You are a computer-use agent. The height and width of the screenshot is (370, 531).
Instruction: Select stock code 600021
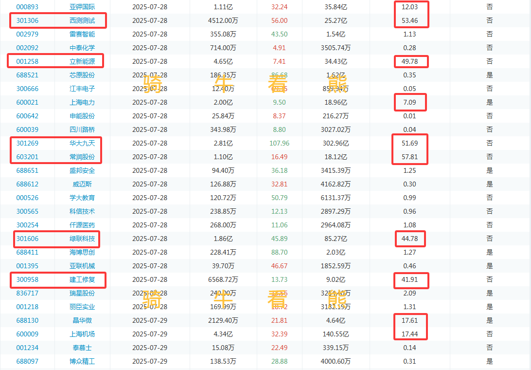tap(27, 102)
